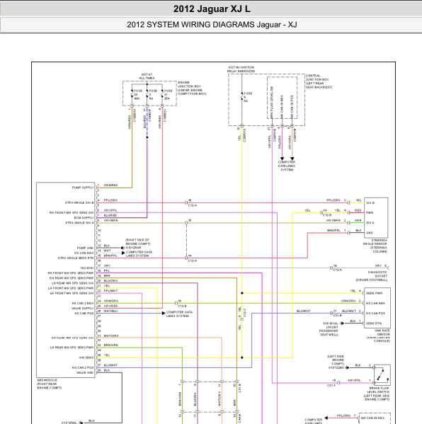The width and height of the screenshot is (422, 424).
Task: Click the "STRG ANGLE SIG B" pin label
Action: (79, 202)
